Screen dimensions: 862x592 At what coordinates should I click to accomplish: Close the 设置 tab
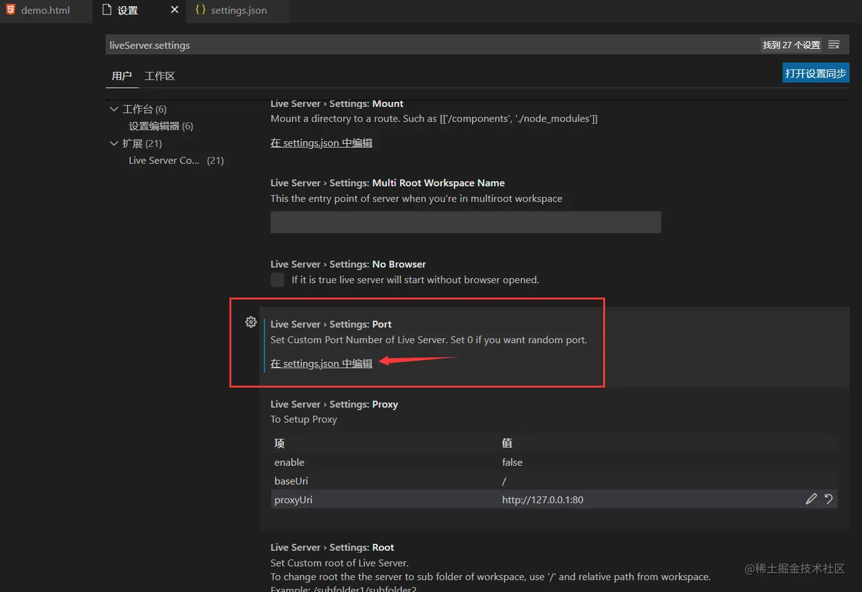(x=174, y=10)
